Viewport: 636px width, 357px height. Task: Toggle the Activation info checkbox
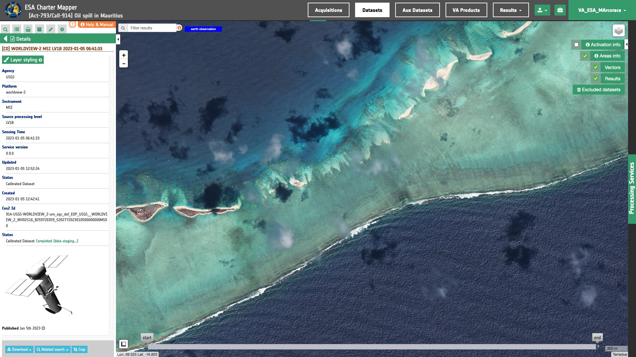coord(576,45)
